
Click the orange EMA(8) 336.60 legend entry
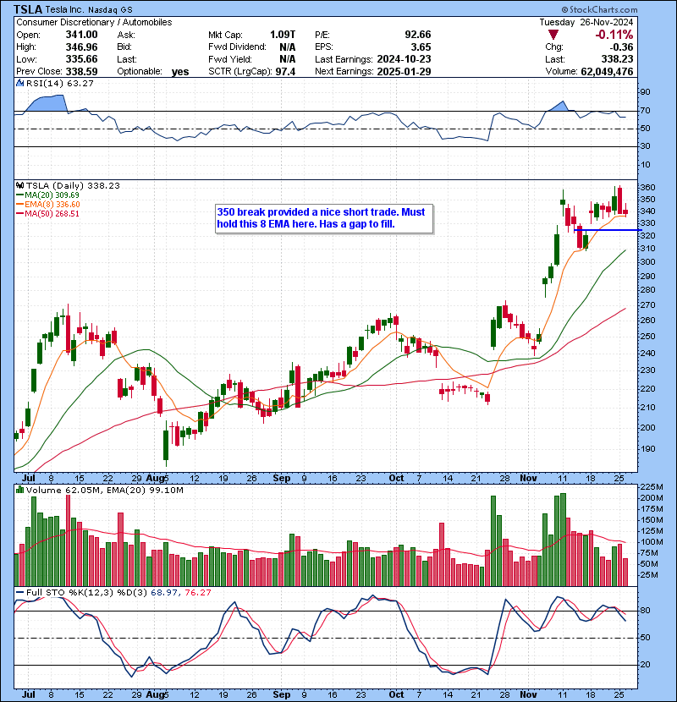pyautogui.click(x=48, y=204)
